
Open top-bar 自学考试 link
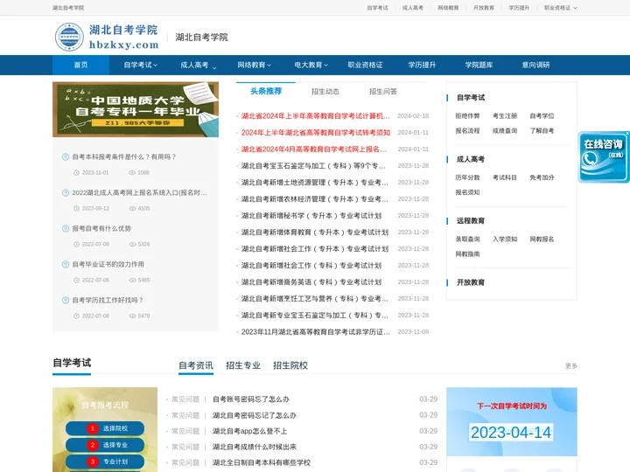coord(378,8)
